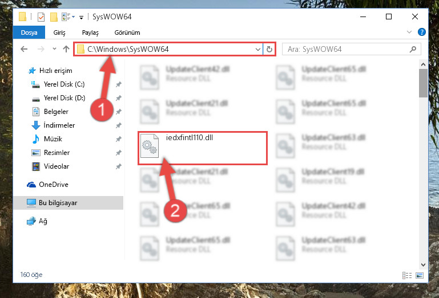This screenshot has width=439, height=298.
Task: Switch to large thumbnails view icon
Action: click(420, 275)
